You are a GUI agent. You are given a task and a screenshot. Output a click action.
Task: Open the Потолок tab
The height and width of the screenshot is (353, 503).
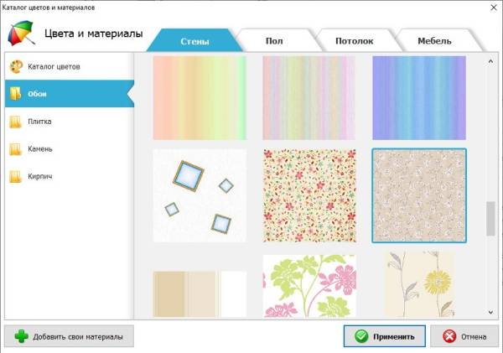point(354,40)
